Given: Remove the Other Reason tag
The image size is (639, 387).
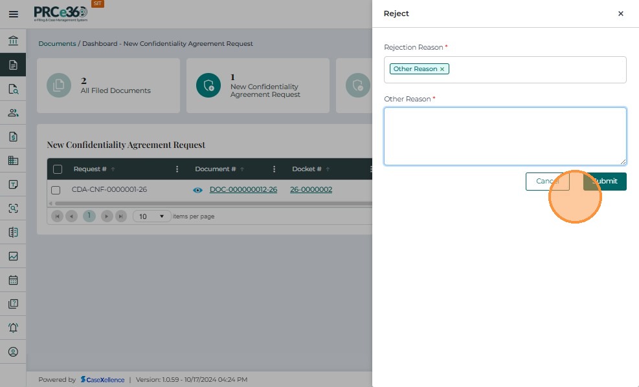Looking at the screenshot, I should (x=442, y=69).
